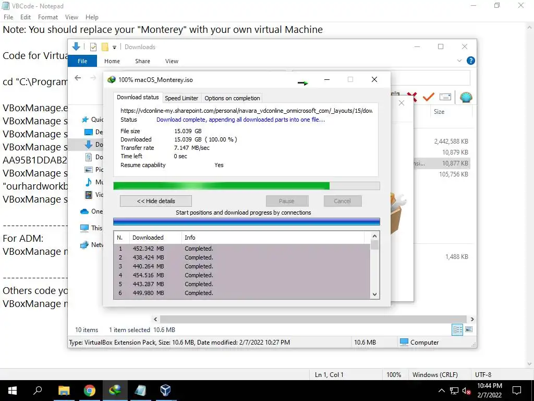
Task: Open the View ribbon tab in Explorer
Action: [x=172, y=61]
